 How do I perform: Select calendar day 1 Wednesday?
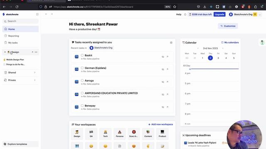click(202, 58)
